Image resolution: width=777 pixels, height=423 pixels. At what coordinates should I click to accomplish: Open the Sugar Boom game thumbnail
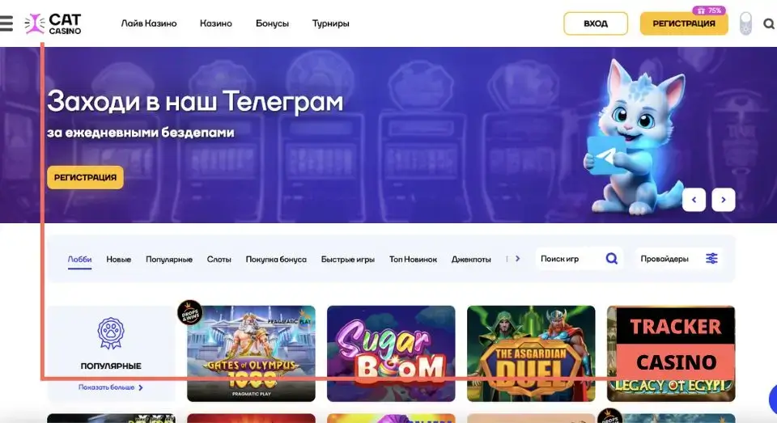pyautogui.click(x=391, y=353)
